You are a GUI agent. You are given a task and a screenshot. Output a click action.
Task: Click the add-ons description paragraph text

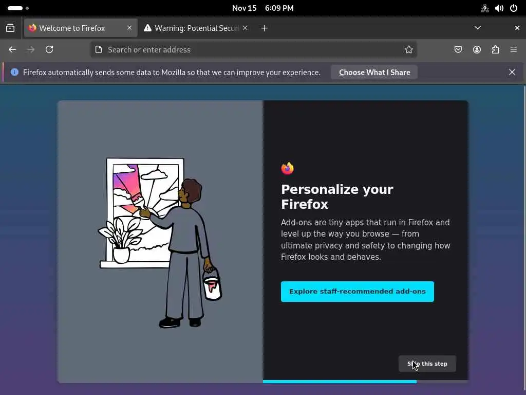click(x=365, y=240)
